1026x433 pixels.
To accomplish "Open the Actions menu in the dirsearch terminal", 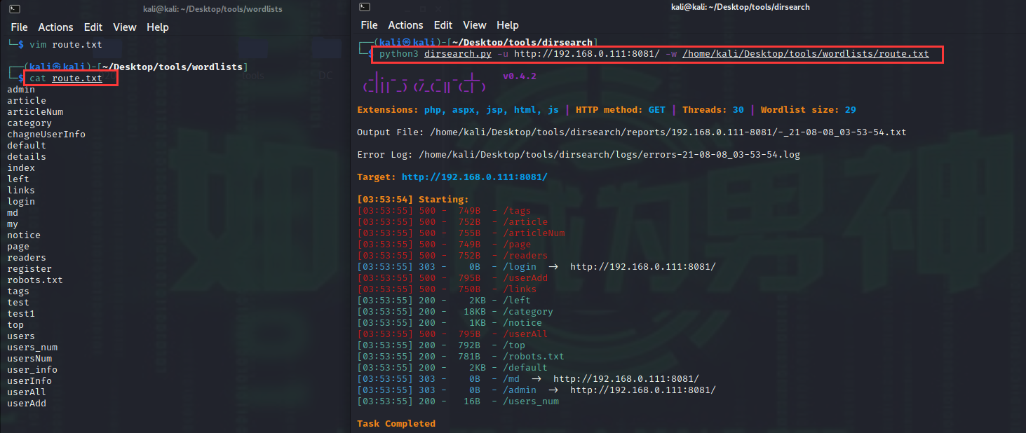I will coord(405,25).
